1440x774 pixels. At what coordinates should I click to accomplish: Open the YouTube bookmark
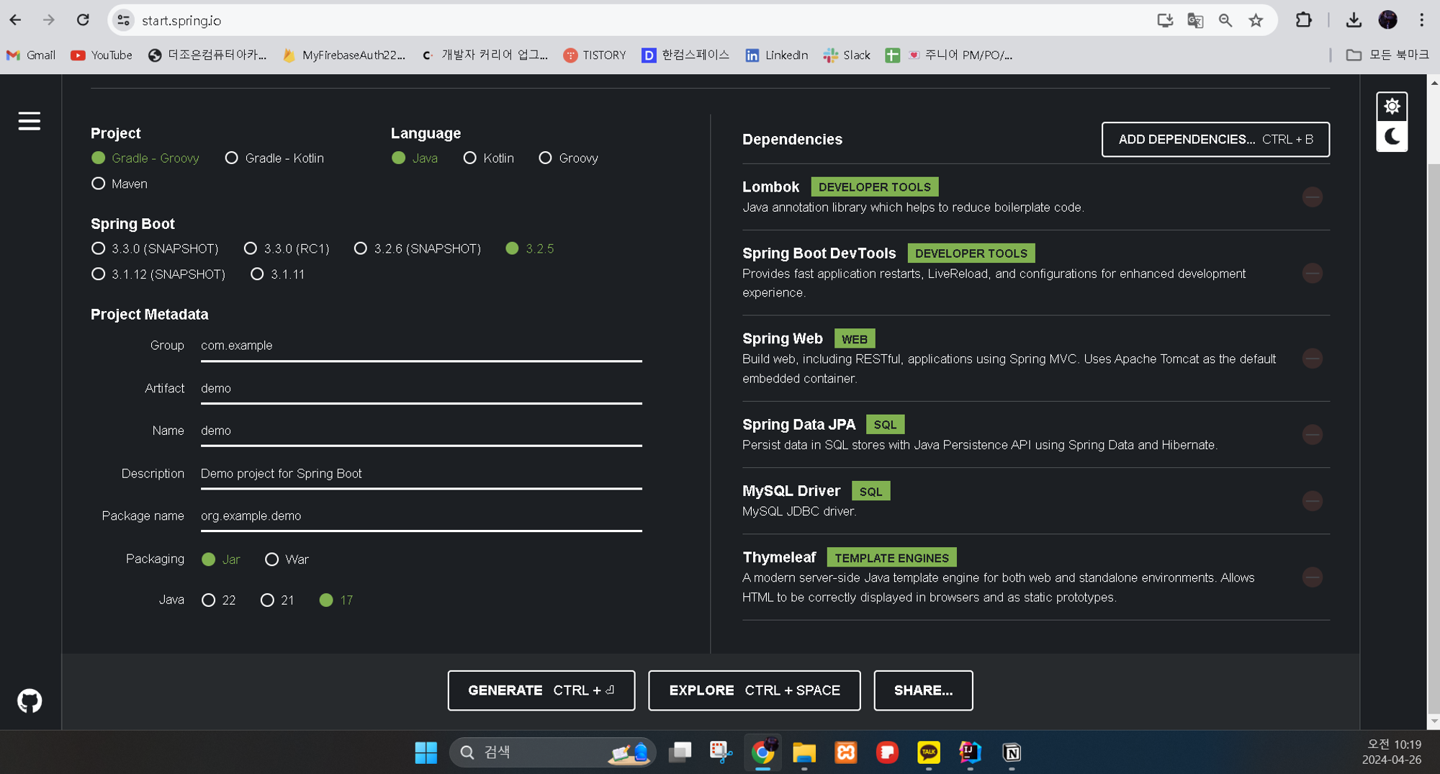coord(102,55)
